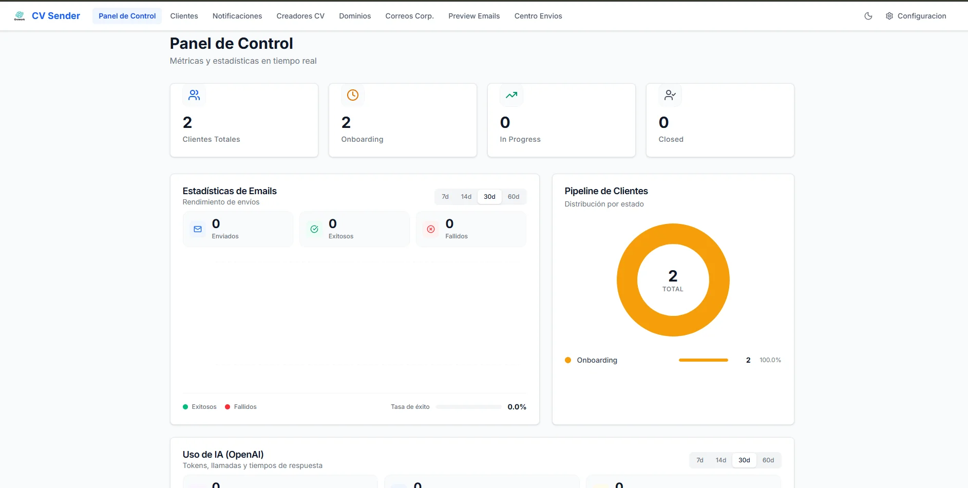This screenshot has height=488, width=968.
Task: Click the Exitosos count label
Action: [341, 236]
